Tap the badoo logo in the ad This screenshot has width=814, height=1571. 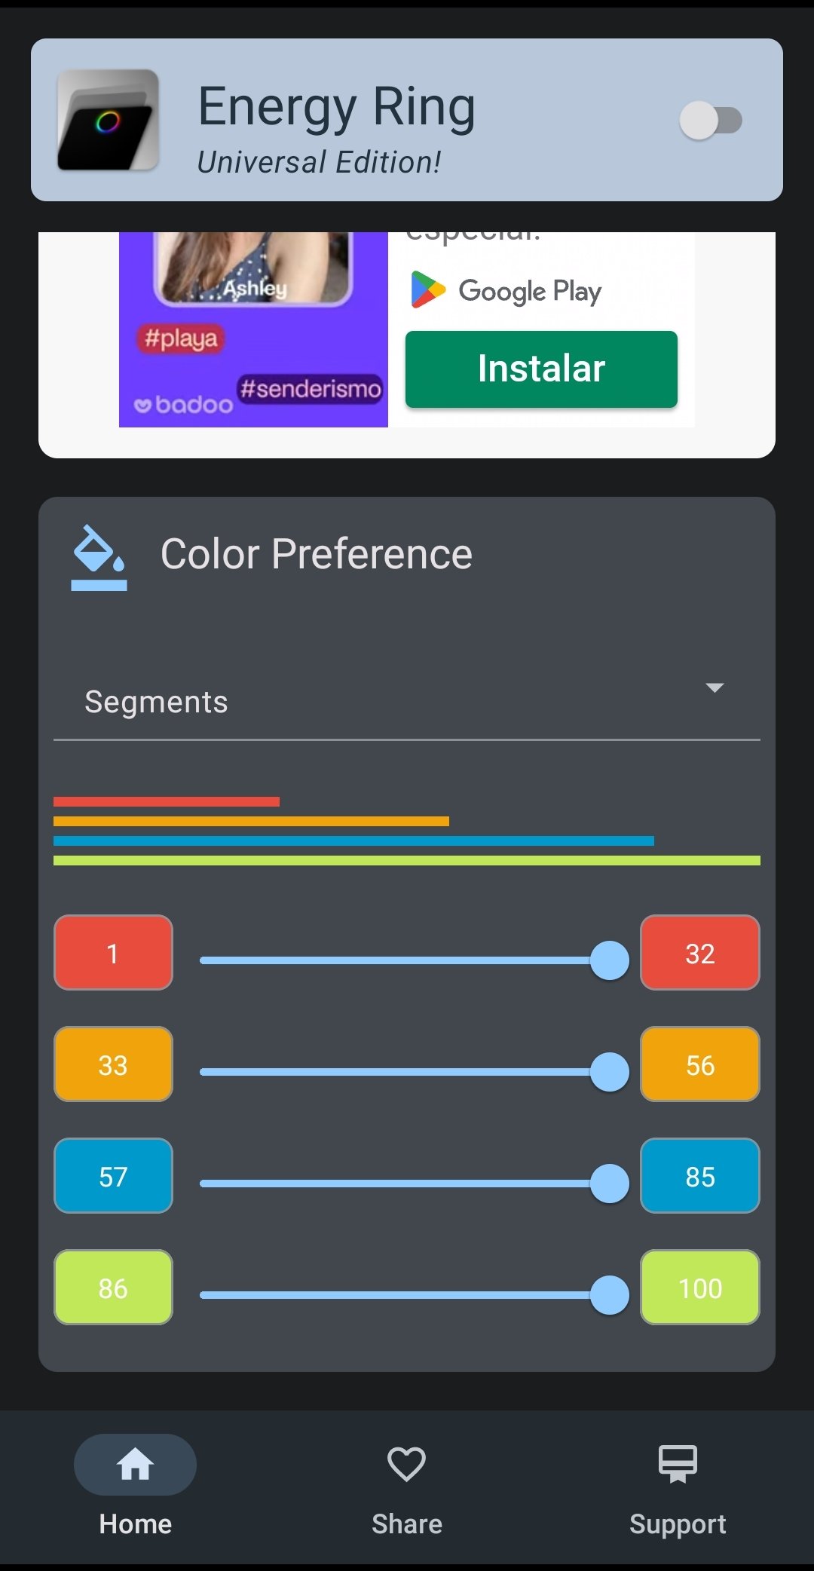pos(183,405)
